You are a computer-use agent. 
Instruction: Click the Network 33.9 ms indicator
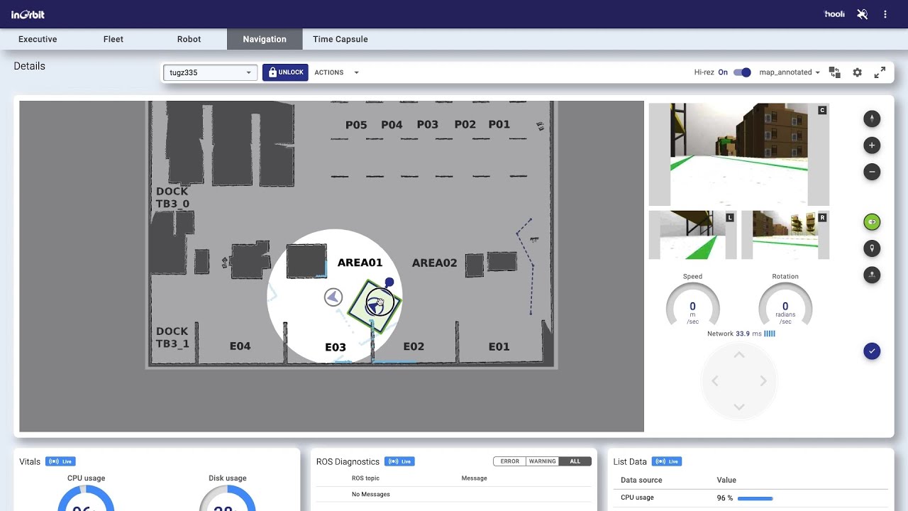pos(741,334)
